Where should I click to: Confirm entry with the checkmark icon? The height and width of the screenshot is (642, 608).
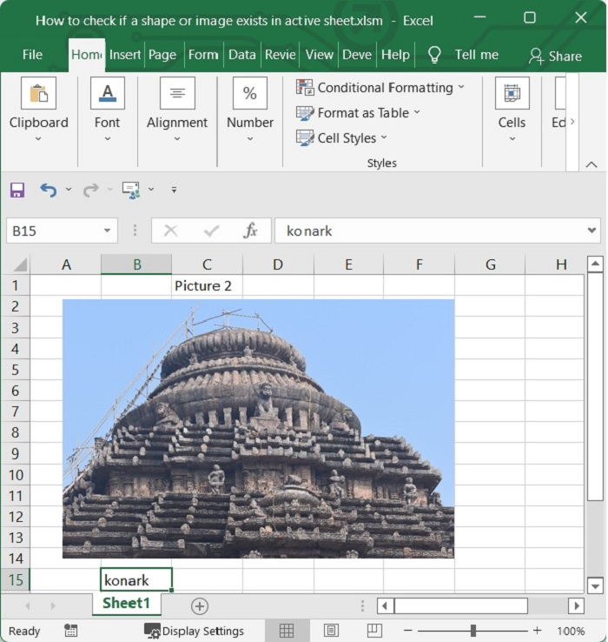[x=211, y=231]
